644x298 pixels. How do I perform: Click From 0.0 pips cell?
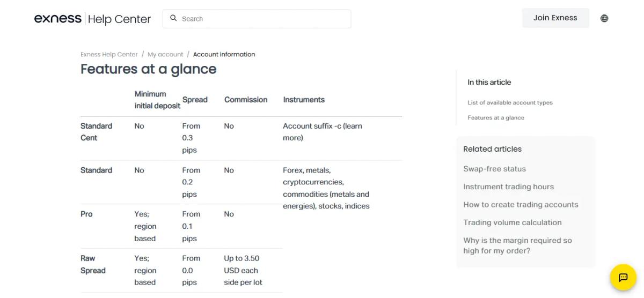191,270
